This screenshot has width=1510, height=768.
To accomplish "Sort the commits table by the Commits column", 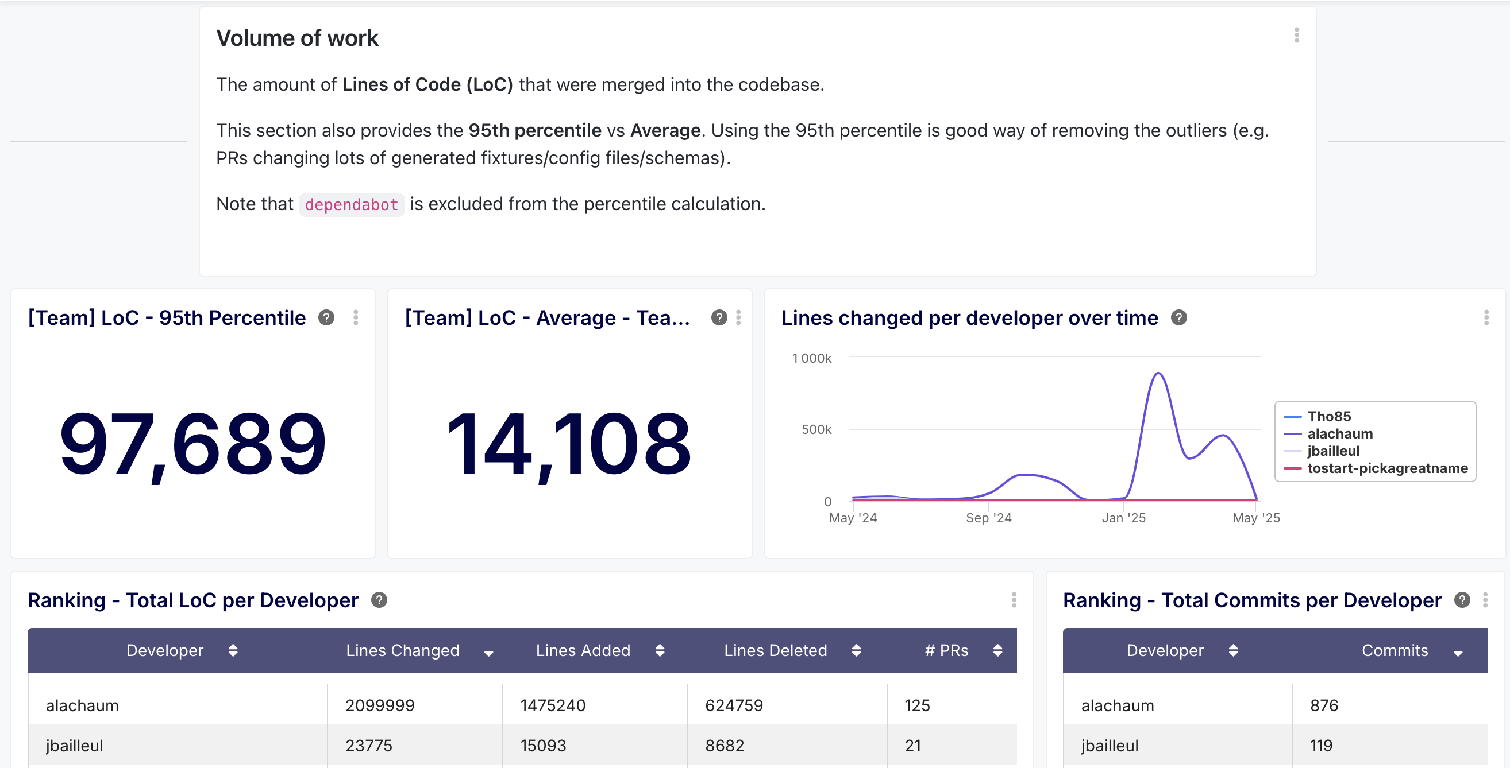I will 1457,652.
